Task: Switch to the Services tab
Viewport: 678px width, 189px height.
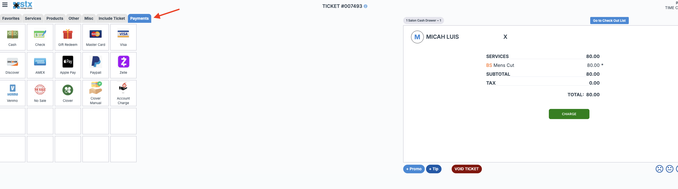Action: tap(33, 18)
